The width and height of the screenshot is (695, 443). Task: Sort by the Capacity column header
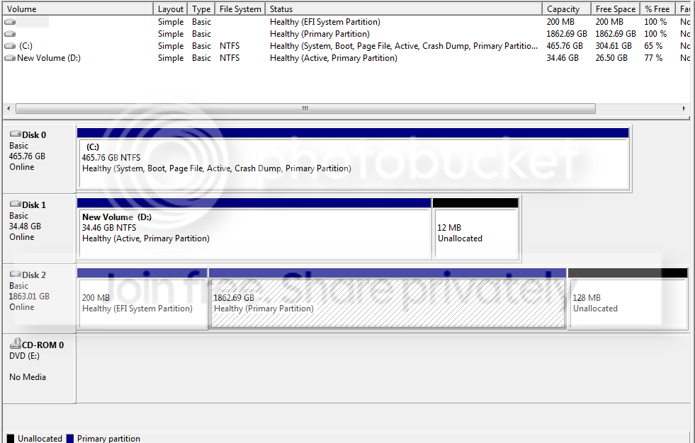tap(567, 9)
